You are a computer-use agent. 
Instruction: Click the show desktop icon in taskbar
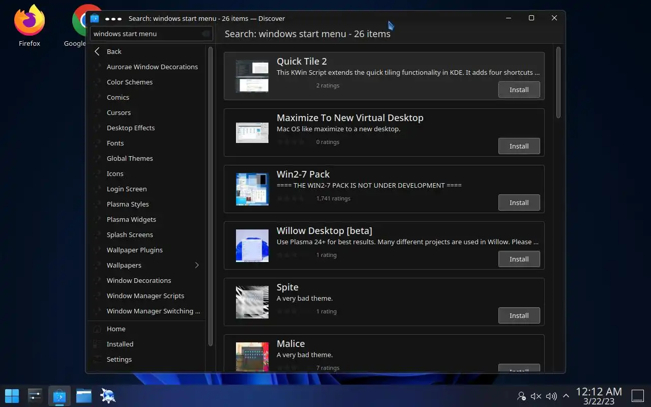click(638, 396)
